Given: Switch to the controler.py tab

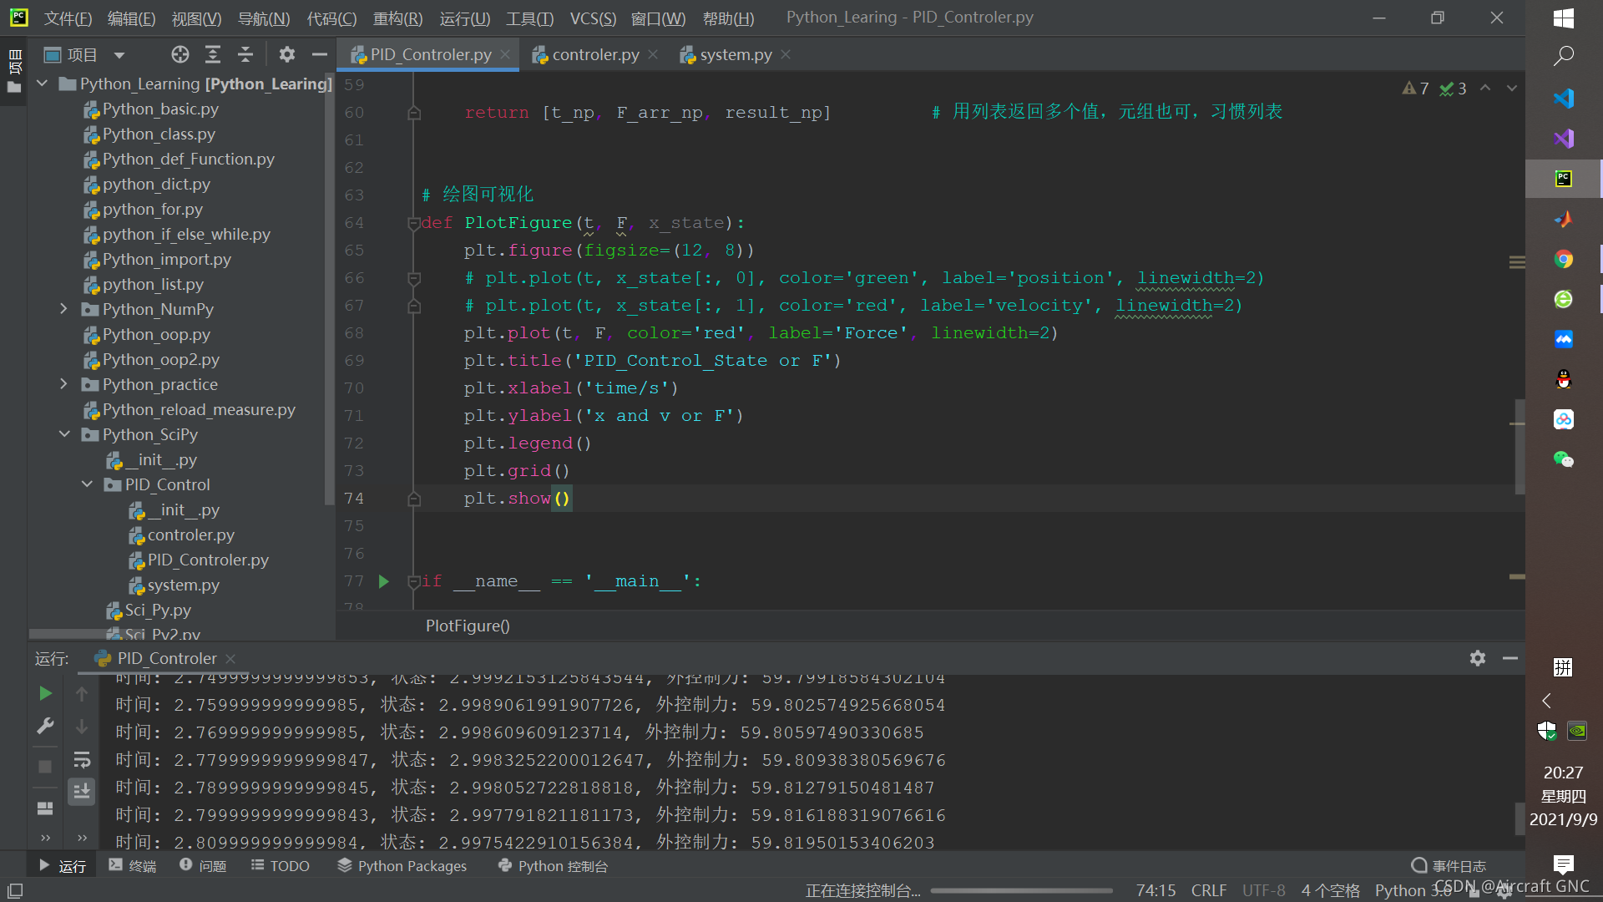Looking at the screenshot, I should tap(594, 55).
